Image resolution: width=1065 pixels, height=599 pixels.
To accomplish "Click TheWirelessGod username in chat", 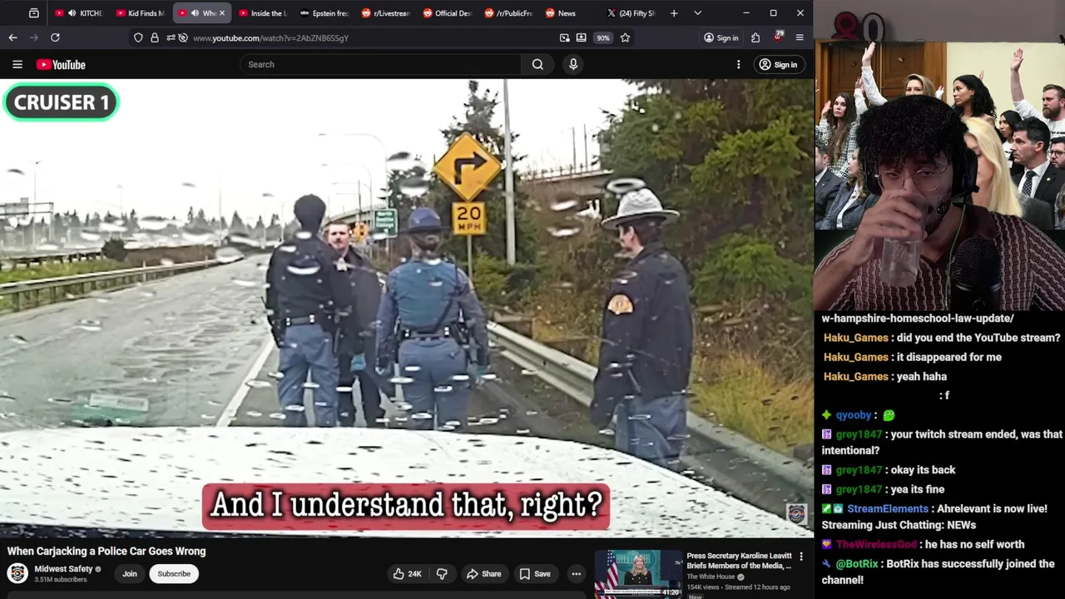I will click(876, 544).
